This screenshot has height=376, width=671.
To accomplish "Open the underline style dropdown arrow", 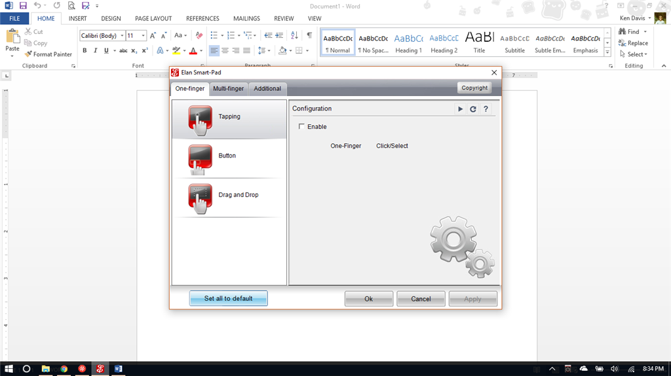I will point(115,50).
